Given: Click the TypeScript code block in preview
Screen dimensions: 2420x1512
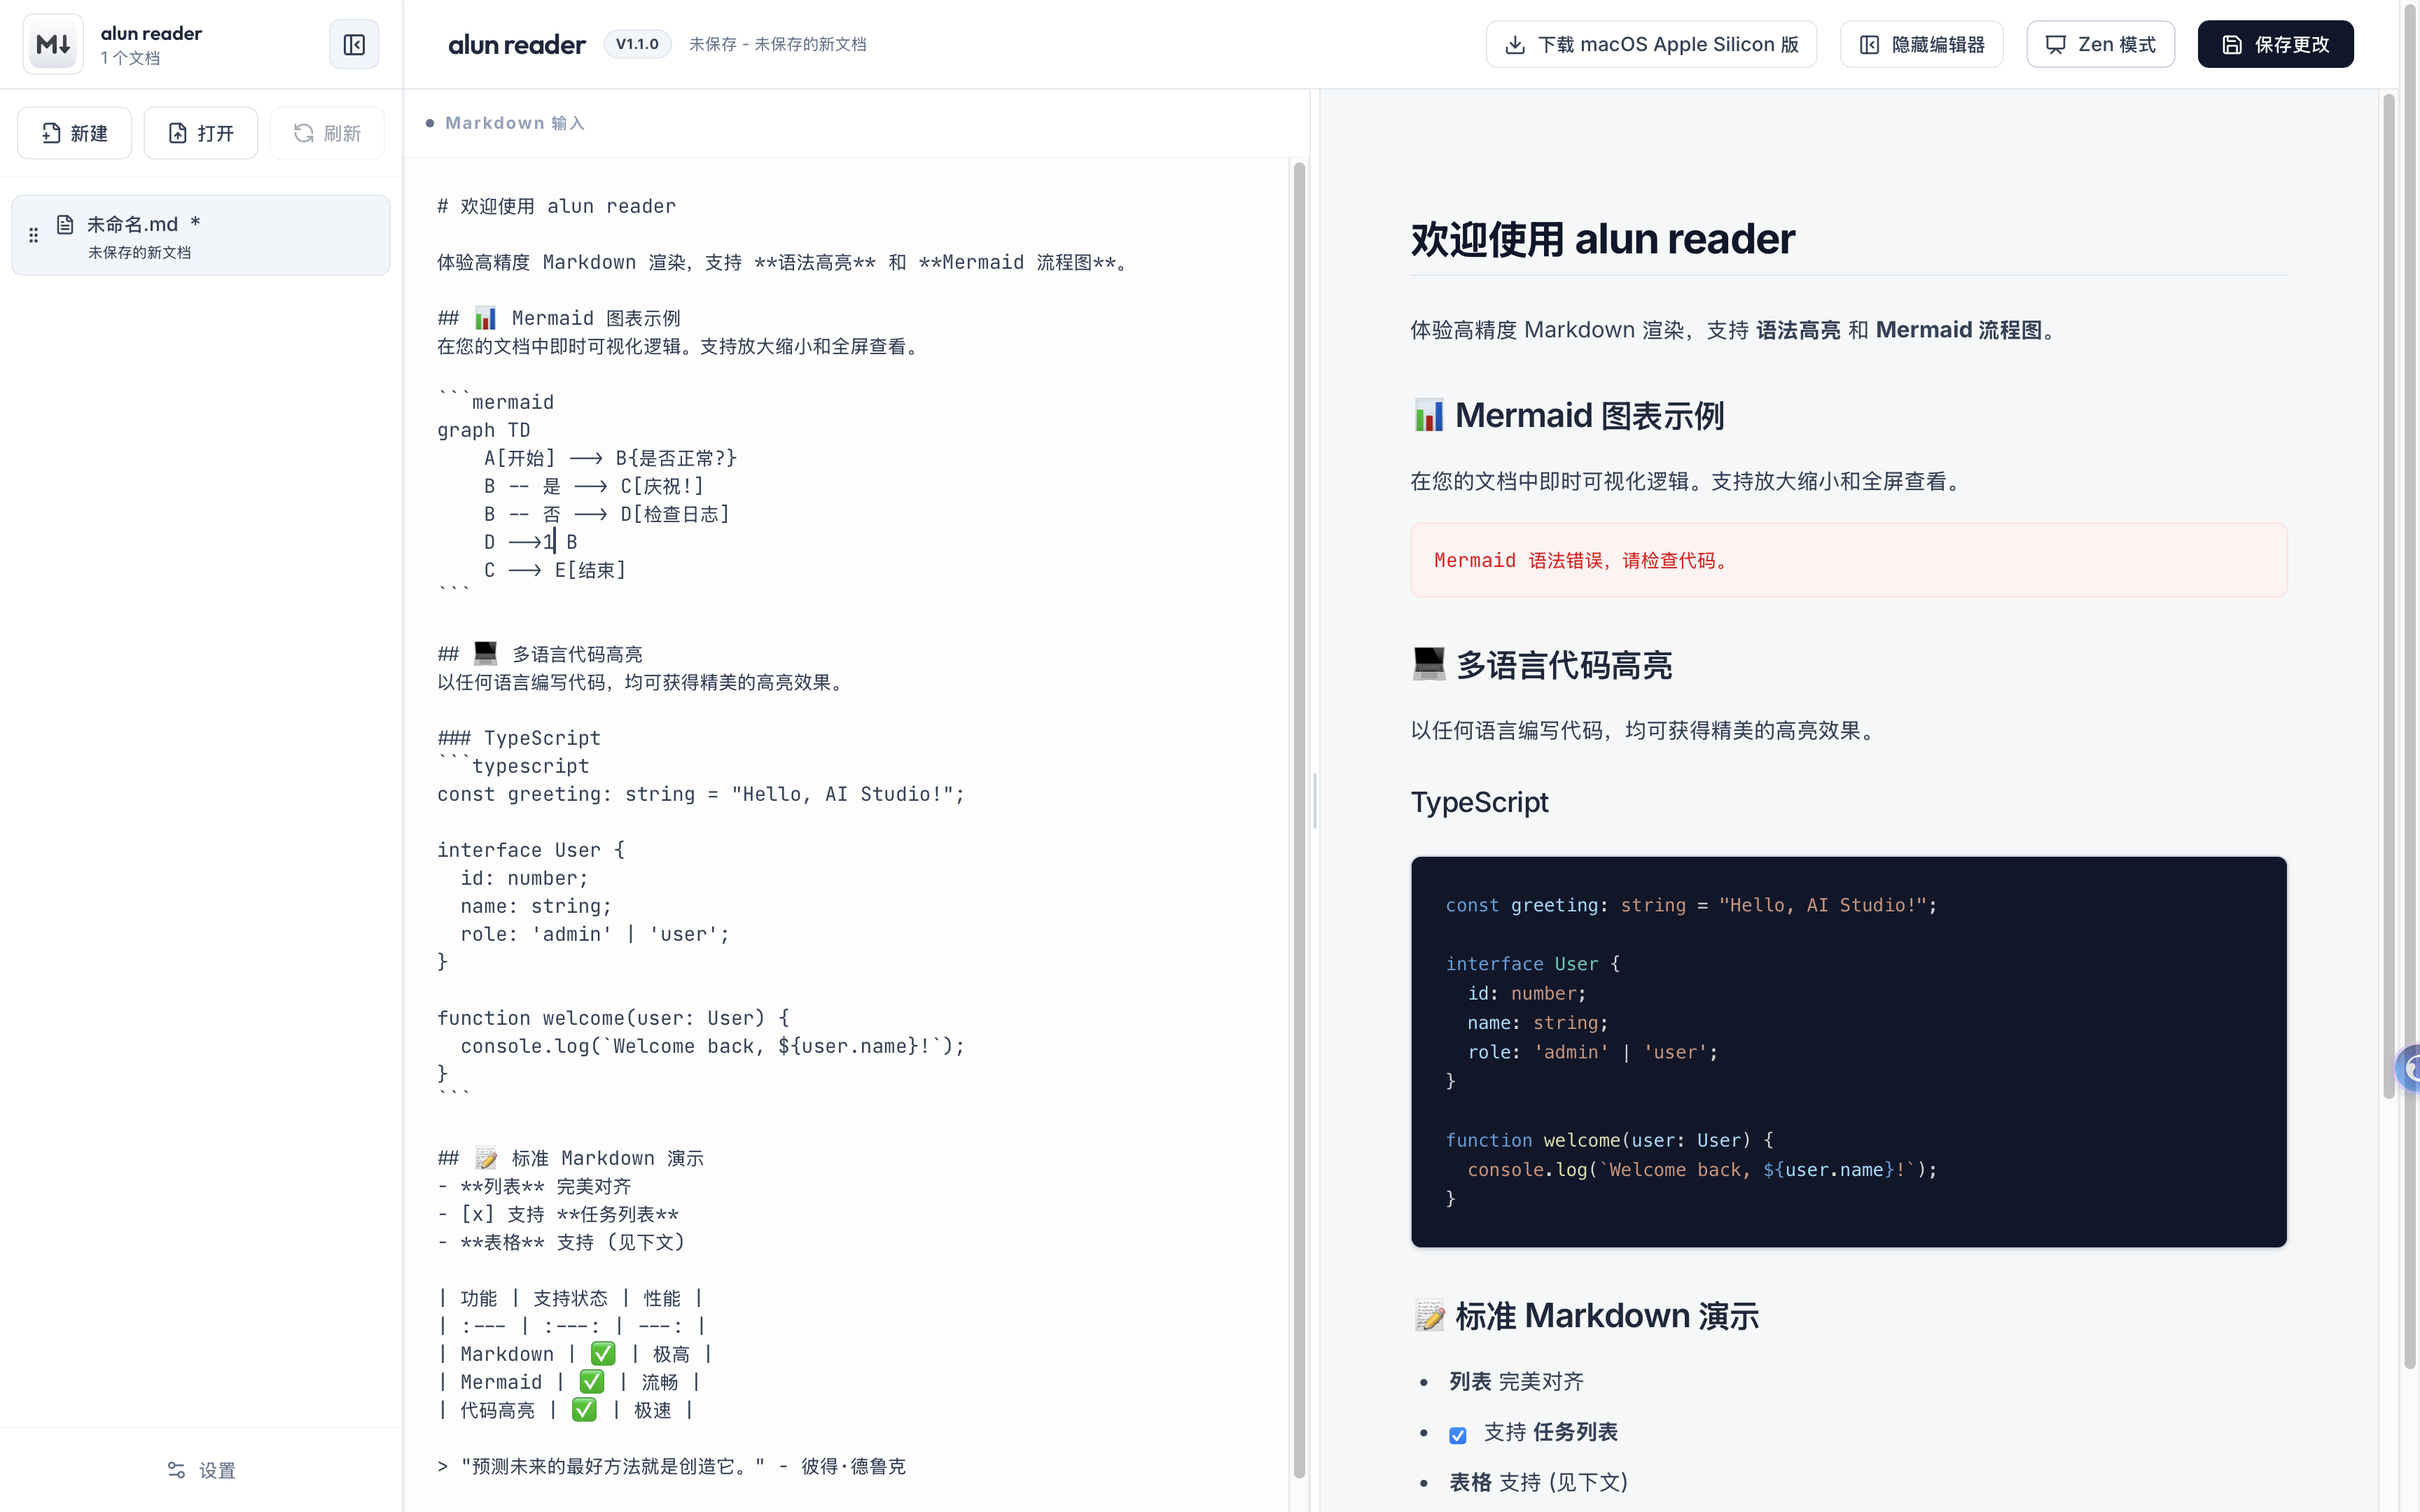Looking at the screenshot, I should (1848, 1051).
